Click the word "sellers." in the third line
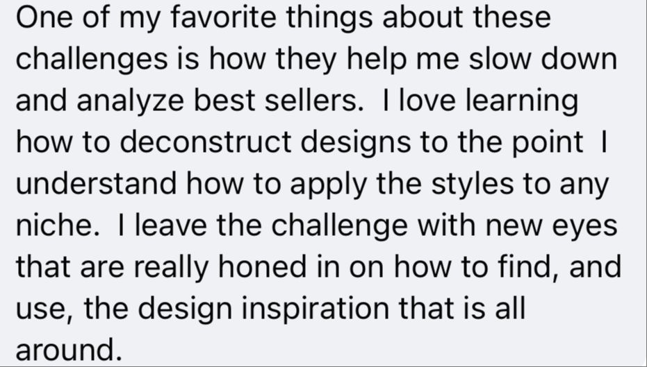This screenshot has height=367, width=647. 314,101
